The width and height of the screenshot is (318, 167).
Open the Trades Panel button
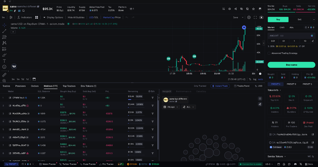coord(241,86)
